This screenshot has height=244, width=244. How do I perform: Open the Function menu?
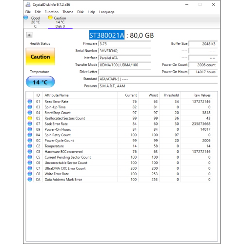(x=51, y=12)
